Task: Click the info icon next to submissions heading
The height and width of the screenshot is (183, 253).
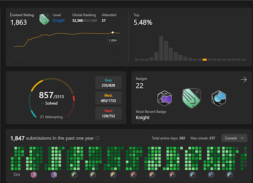Action: coord(97,138)
